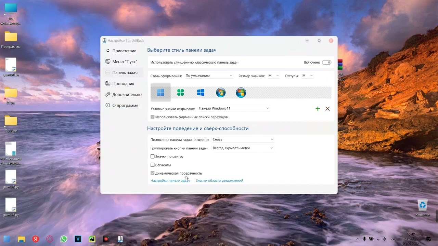Expand the "Размер значков" dropdown

pyautogui.click(x=273, y=76)
